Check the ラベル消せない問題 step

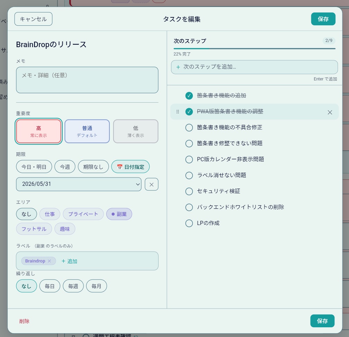pos(189,175)
